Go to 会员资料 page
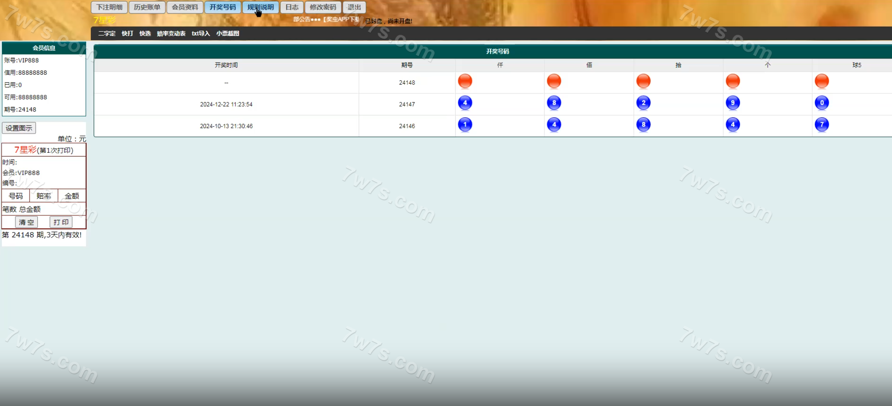Image resolution: width=892 pixels, height=406 pixels. pos(185,7)
